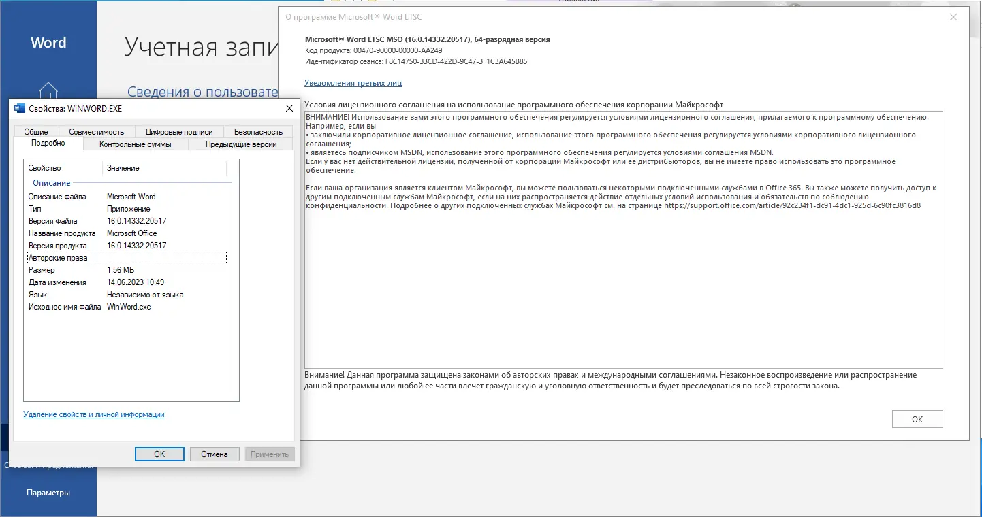This screenshot has width=982, height=517.
Task: Open the Уведомления третьих лиц link
Action: tap(353, 83)
